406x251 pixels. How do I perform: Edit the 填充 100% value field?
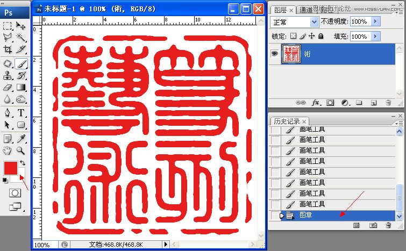pyautogui.click(x=361, y=36)
